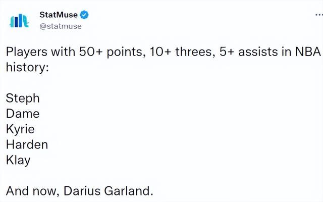323x202 pixels.
Task: Open the @statmuse handle link
Action: (x=61, y=26)
